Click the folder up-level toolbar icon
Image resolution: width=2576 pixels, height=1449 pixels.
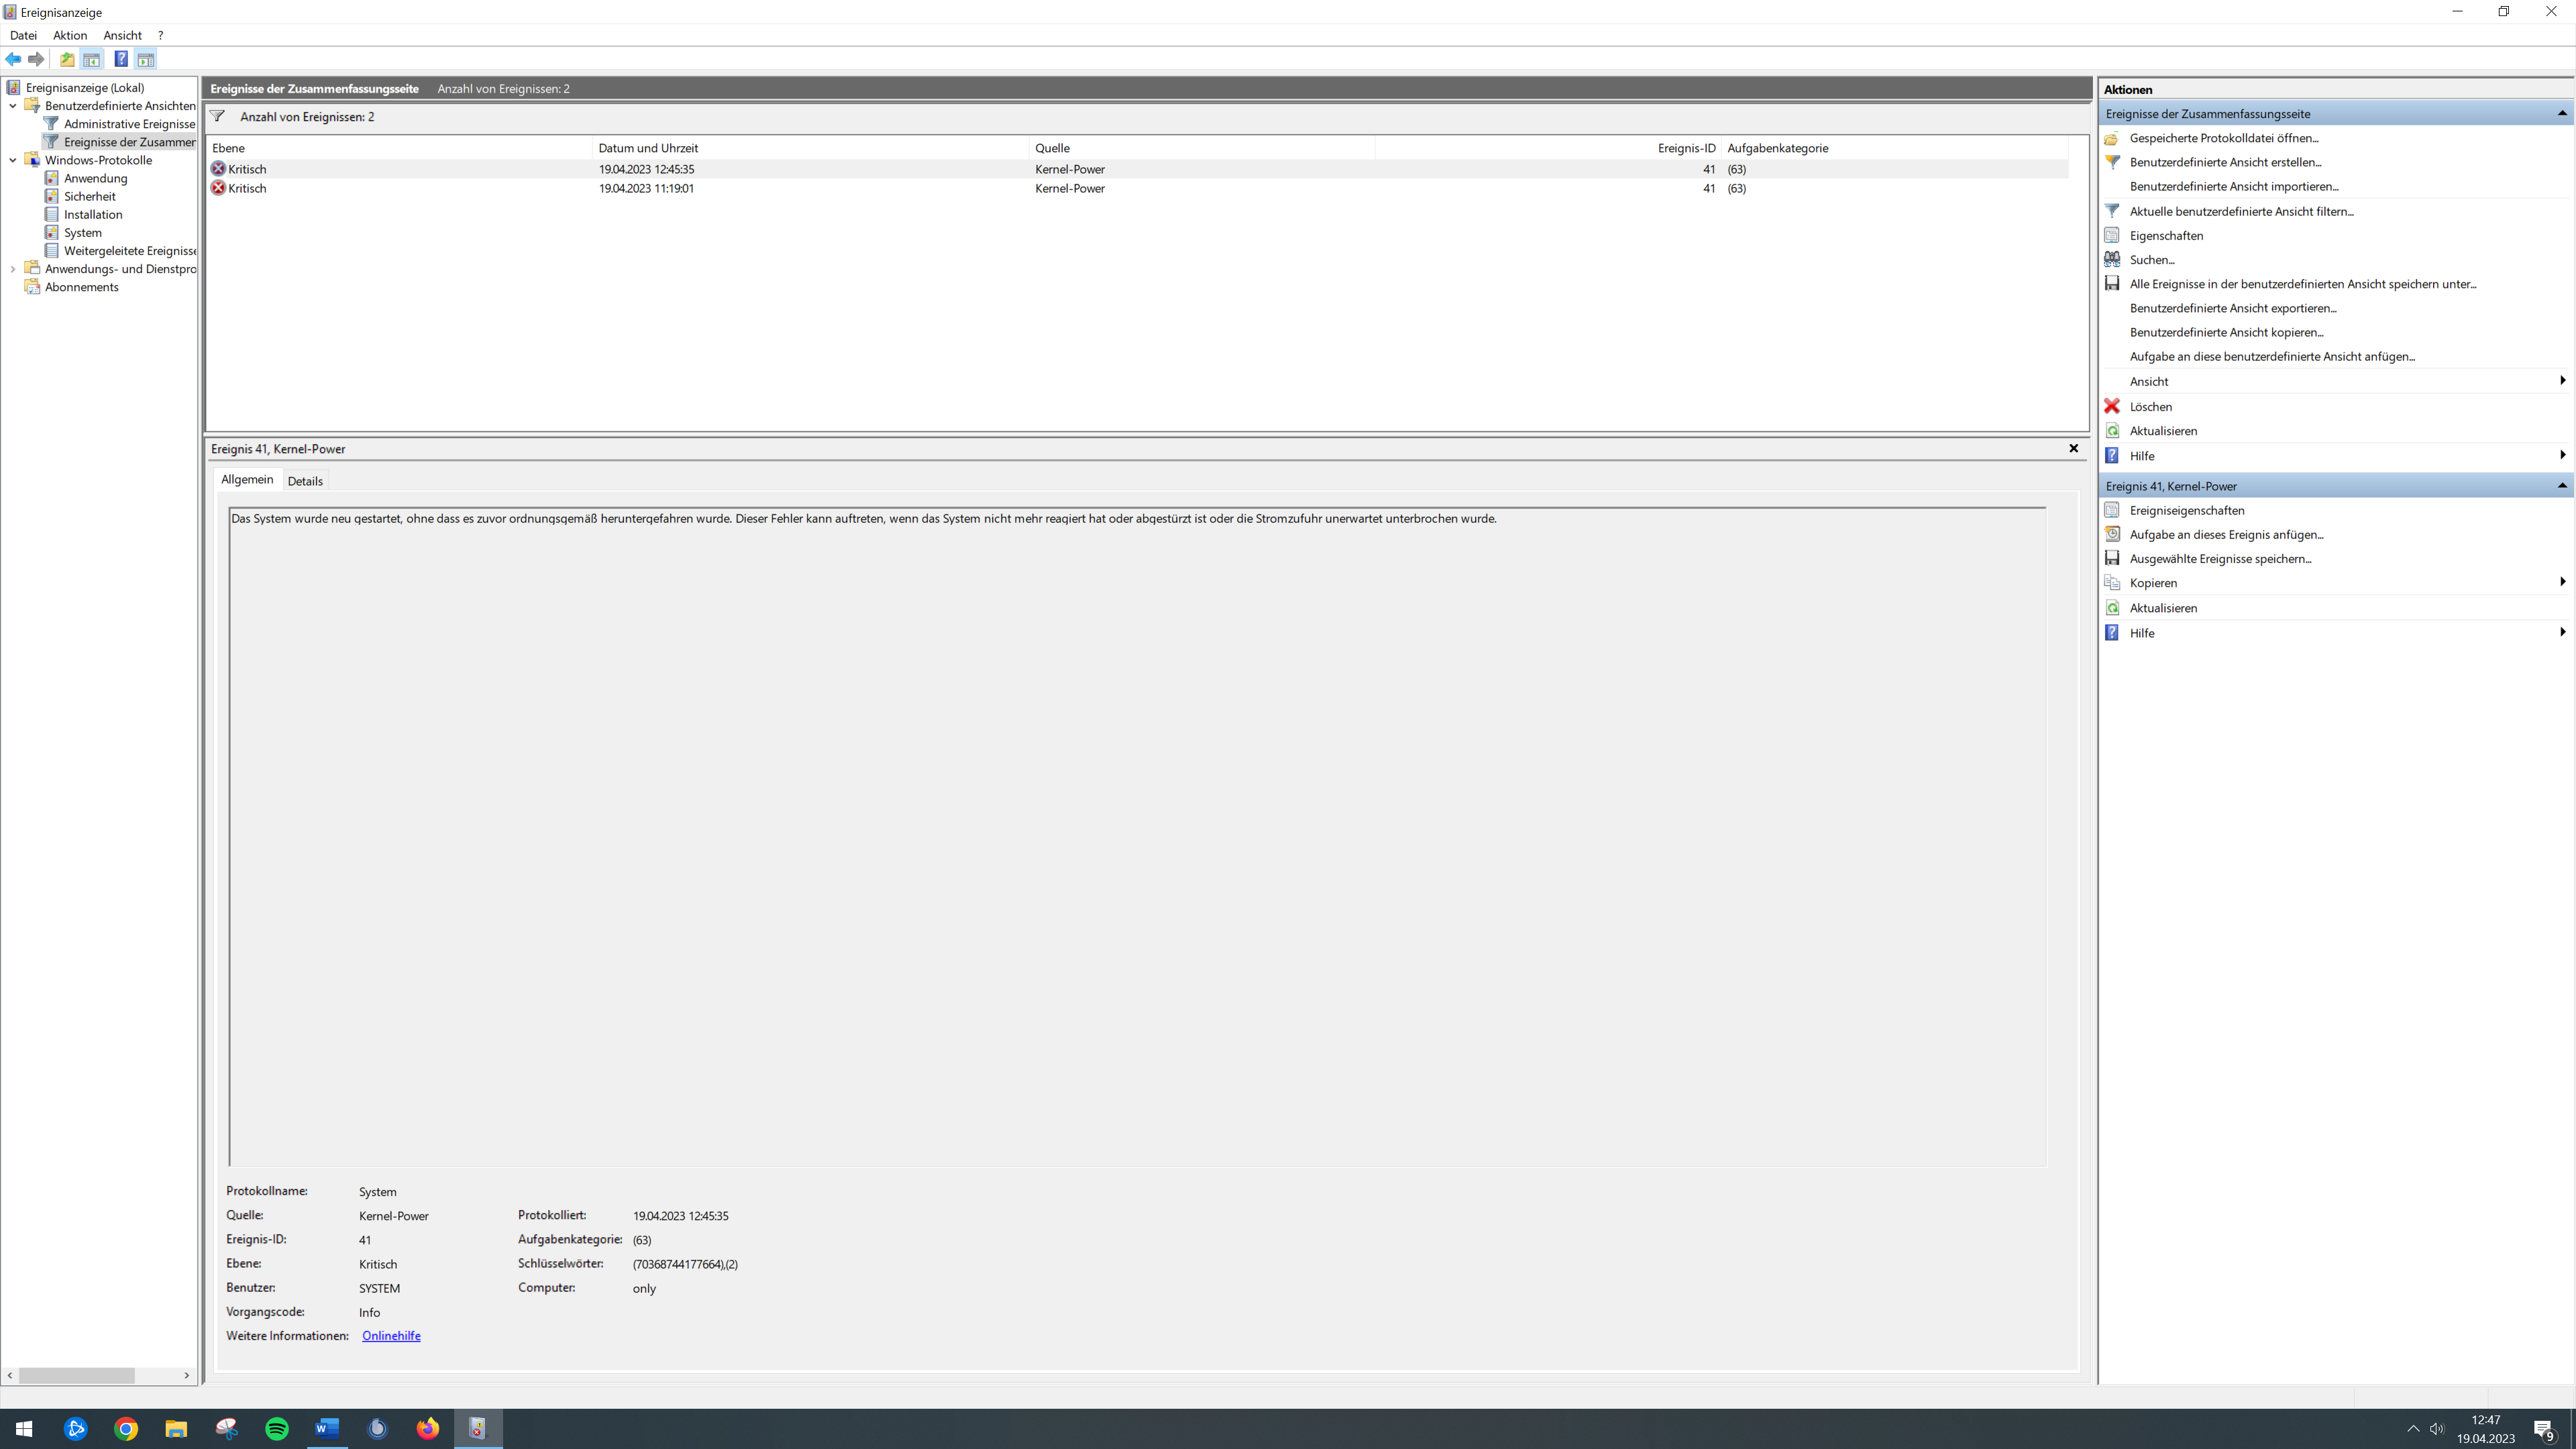[67, 59]
